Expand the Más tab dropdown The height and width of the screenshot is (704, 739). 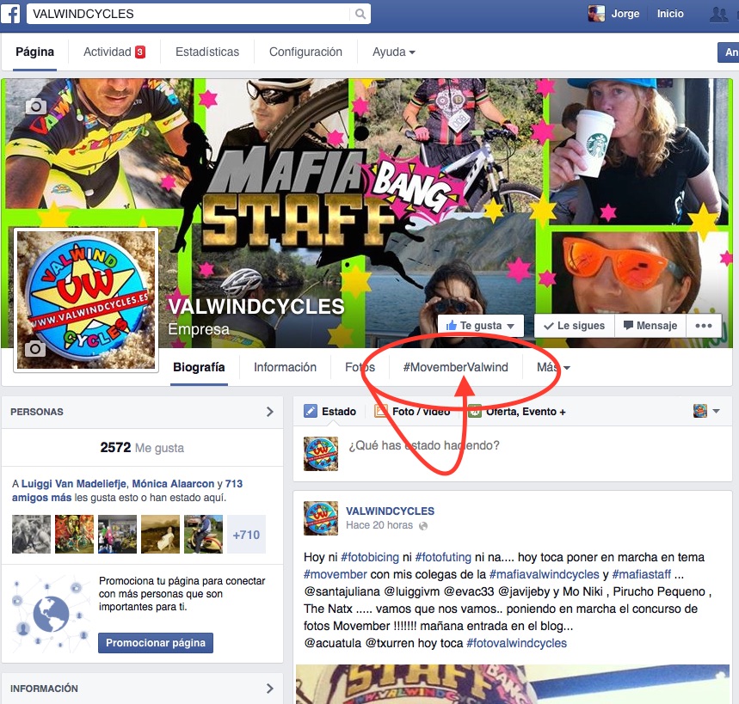click(x=553, y=367)
